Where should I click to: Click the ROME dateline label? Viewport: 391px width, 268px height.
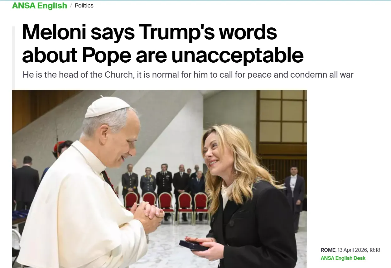tap(328, 250)
